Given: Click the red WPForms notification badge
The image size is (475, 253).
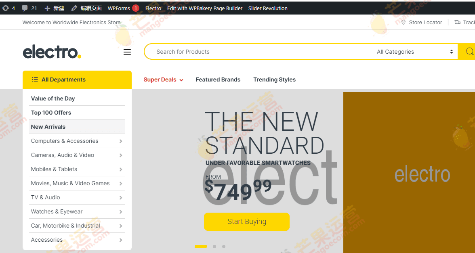Looking at the screenshot, I should [x=136, y=8].
